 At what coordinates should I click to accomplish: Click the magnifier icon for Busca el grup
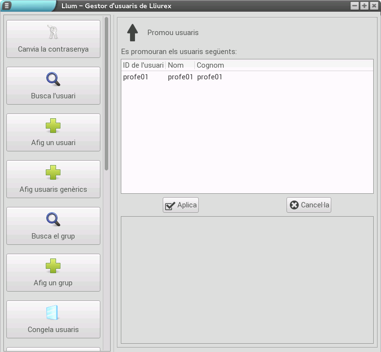[x=53, y=219]
